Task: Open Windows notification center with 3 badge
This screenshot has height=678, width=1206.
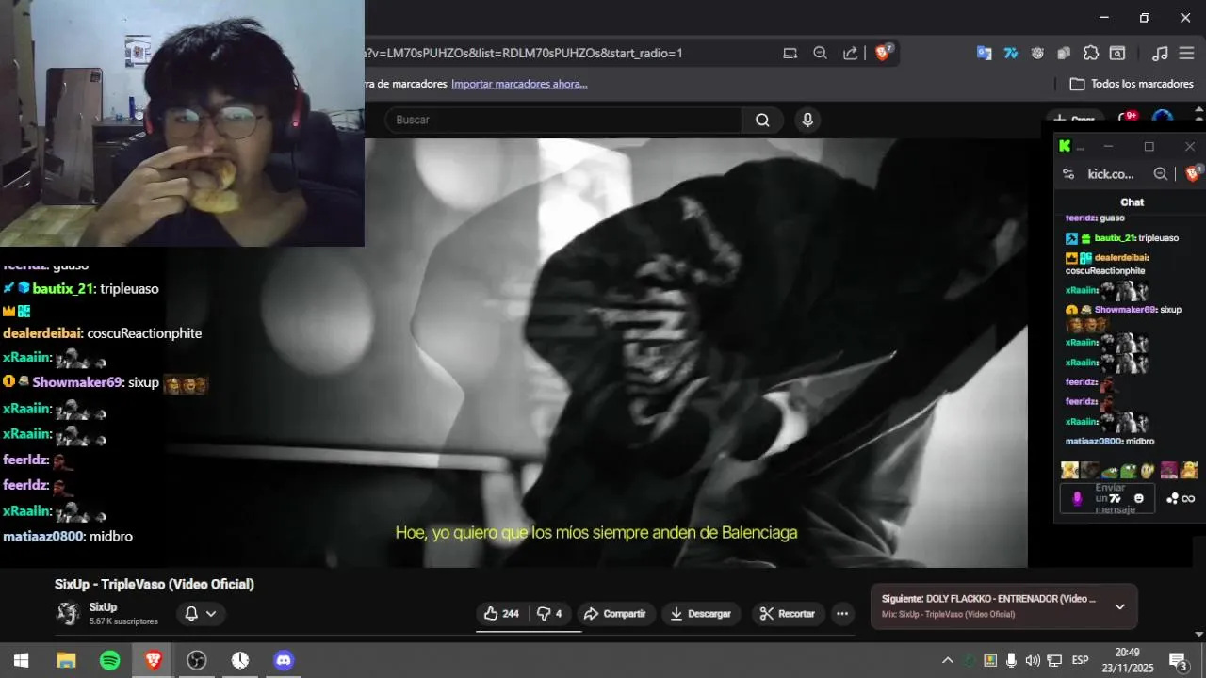Action: (1178, 661)
